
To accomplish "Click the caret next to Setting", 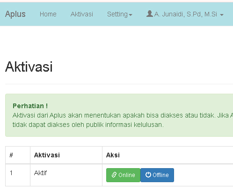I will pyautogui.click(x=131, y=15).
